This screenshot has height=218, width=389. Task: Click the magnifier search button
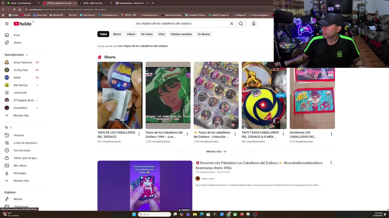pos(241,24)
